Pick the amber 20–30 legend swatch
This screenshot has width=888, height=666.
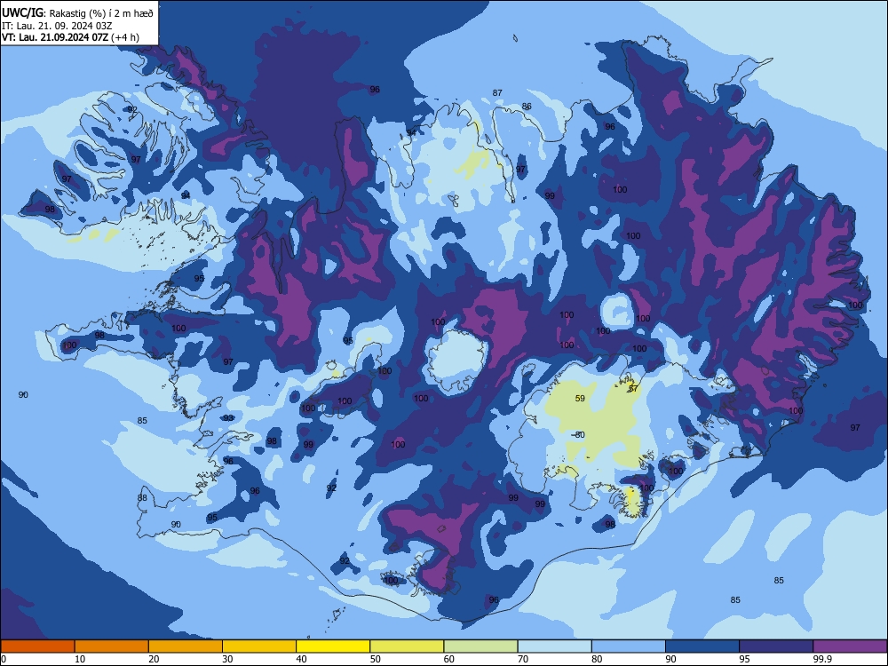coord(186,646)
